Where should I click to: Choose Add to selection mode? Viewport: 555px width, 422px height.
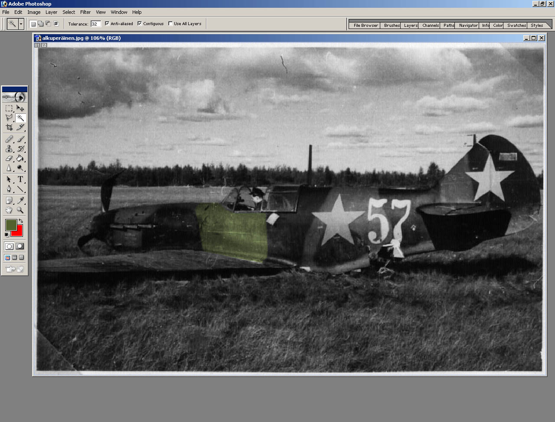41,24
